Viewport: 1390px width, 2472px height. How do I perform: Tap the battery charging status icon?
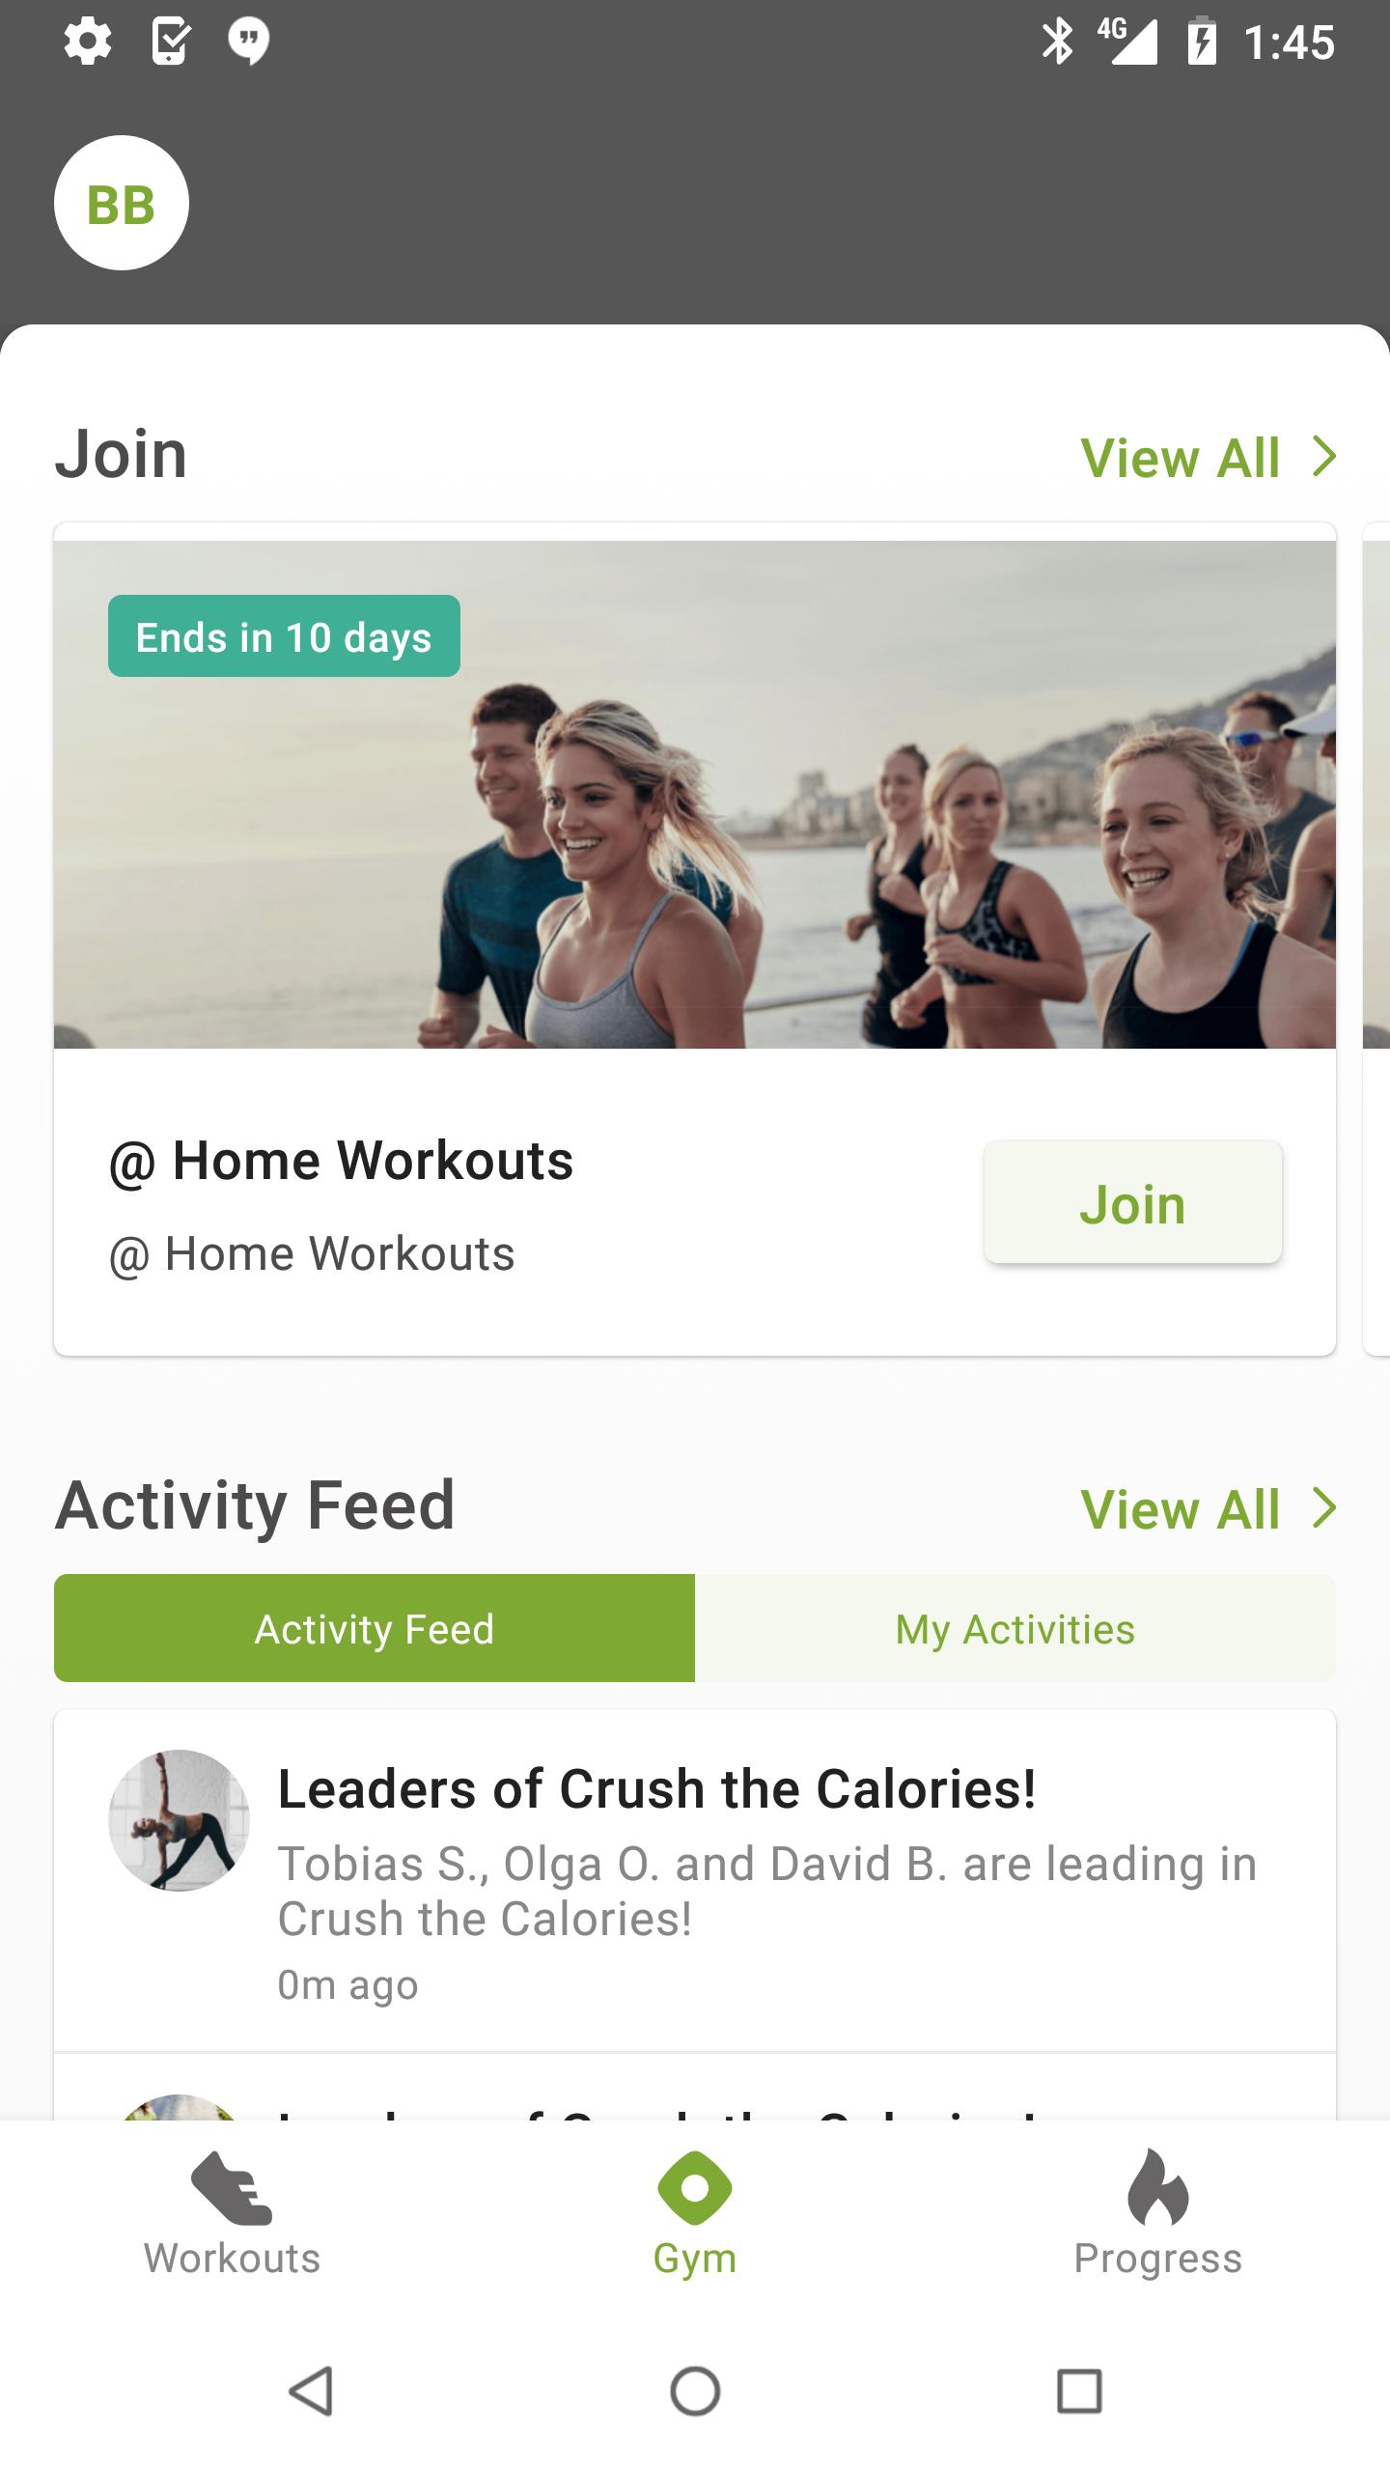(1202, 42)
